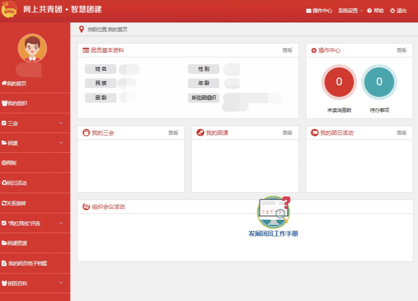Click the location pin icon in breadcrumb
This screenshot has height=301, width=418.
click(81, 29)
